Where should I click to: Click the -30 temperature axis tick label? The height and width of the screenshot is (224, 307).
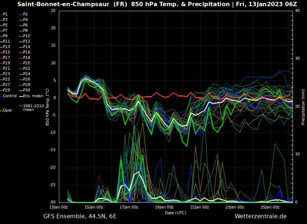click(53, 202)
